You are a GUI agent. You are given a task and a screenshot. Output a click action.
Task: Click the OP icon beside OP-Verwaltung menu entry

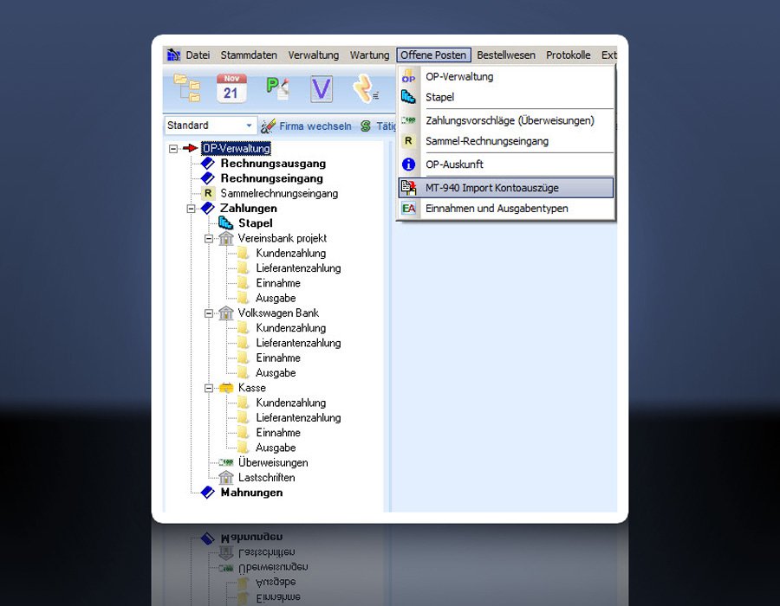(408, 76)
